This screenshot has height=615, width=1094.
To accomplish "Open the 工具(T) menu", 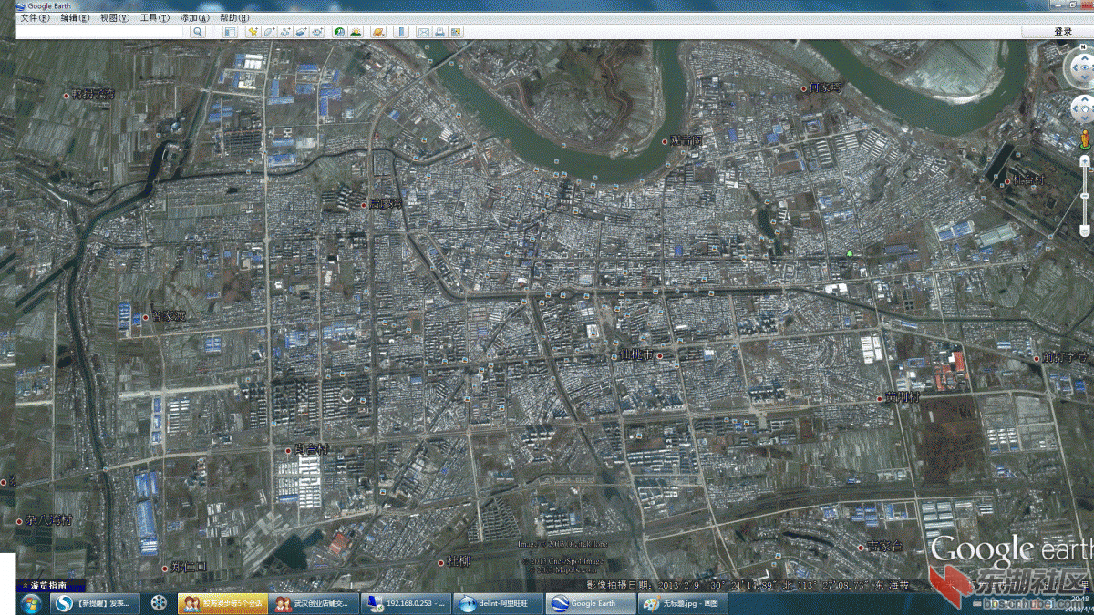I will pos(154,17).
